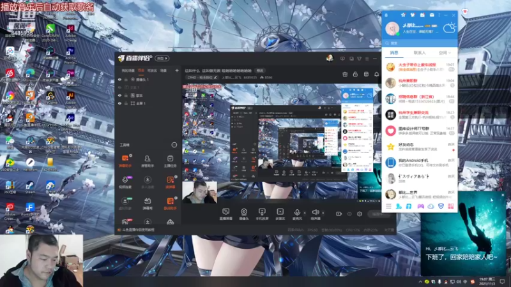Open the video co-stream mic tool
The width and height of the screenshot is (511, 287).
(x=125, y=182)
